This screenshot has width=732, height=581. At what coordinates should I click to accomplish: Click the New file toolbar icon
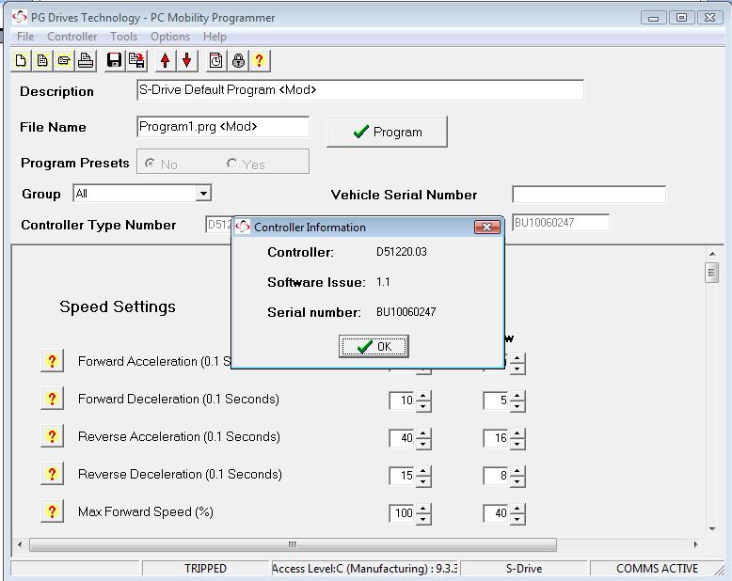click(21, 60)
